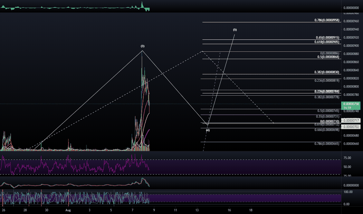
Task: Click 0.00000960 on the price scale
Action: click(351, 21)
